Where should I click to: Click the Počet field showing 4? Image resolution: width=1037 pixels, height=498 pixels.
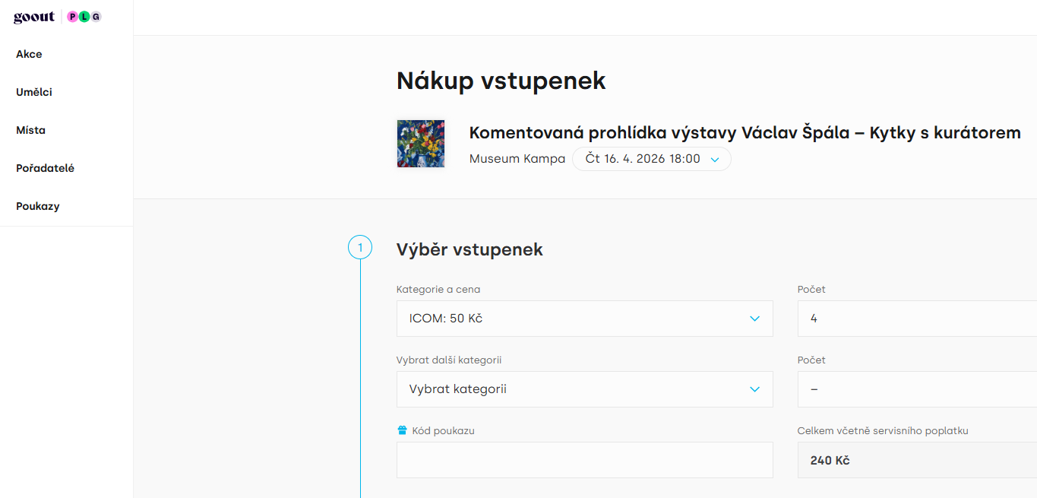click(x=916, y=319)
